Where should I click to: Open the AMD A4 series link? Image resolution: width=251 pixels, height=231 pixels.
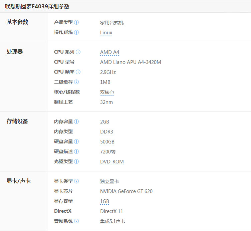[x=110, y=52]
